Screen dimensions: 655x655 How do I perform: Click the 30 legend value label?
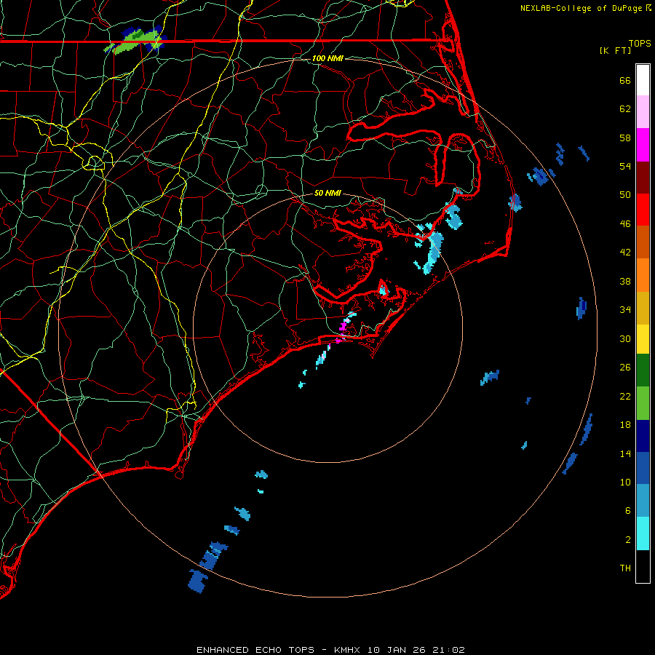(625, 338)
